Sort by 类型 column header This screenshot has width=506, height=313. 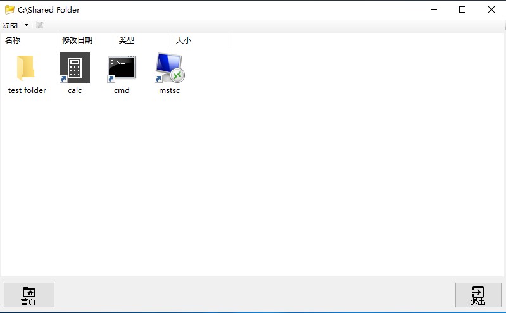143,40
